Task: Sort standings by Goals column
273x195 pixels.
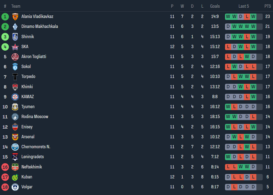Action: point(215,6)
